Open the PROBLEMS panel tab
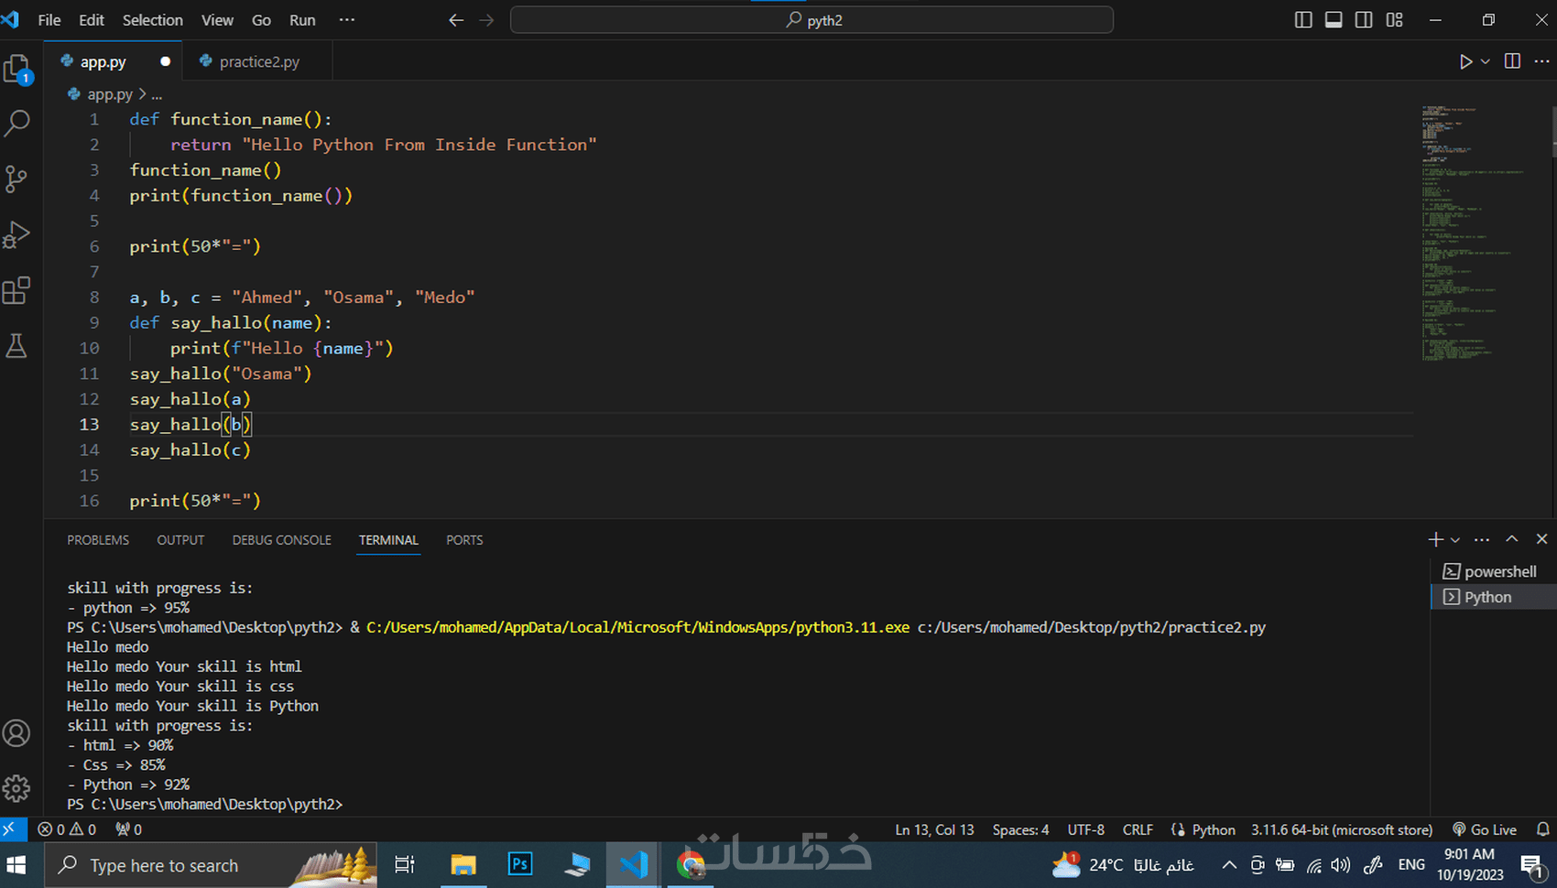 click(98, 540)
